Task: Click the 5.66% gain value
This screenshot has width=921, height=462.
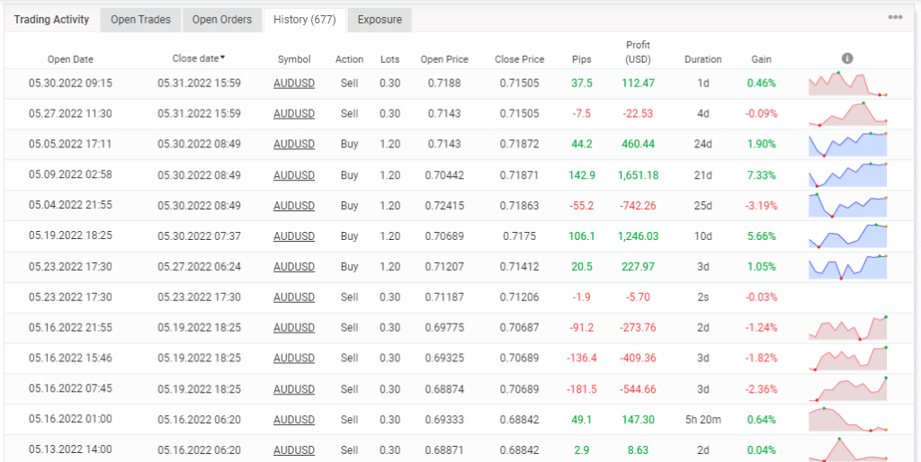Action: (x=761, y=236)
